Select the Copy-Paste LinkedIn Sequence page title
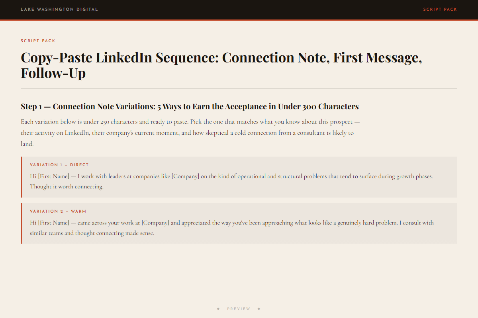 pos(221,65)
